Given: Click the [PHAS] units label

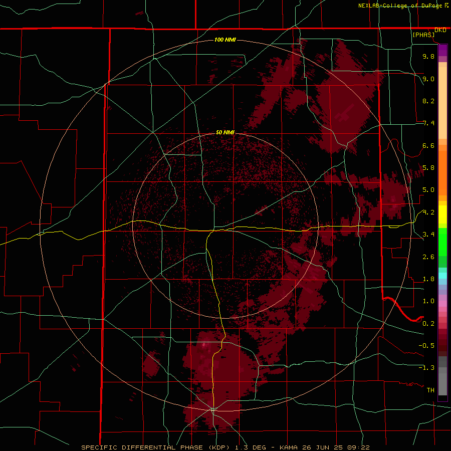Looking at the screenshot, I should point(423,35).
